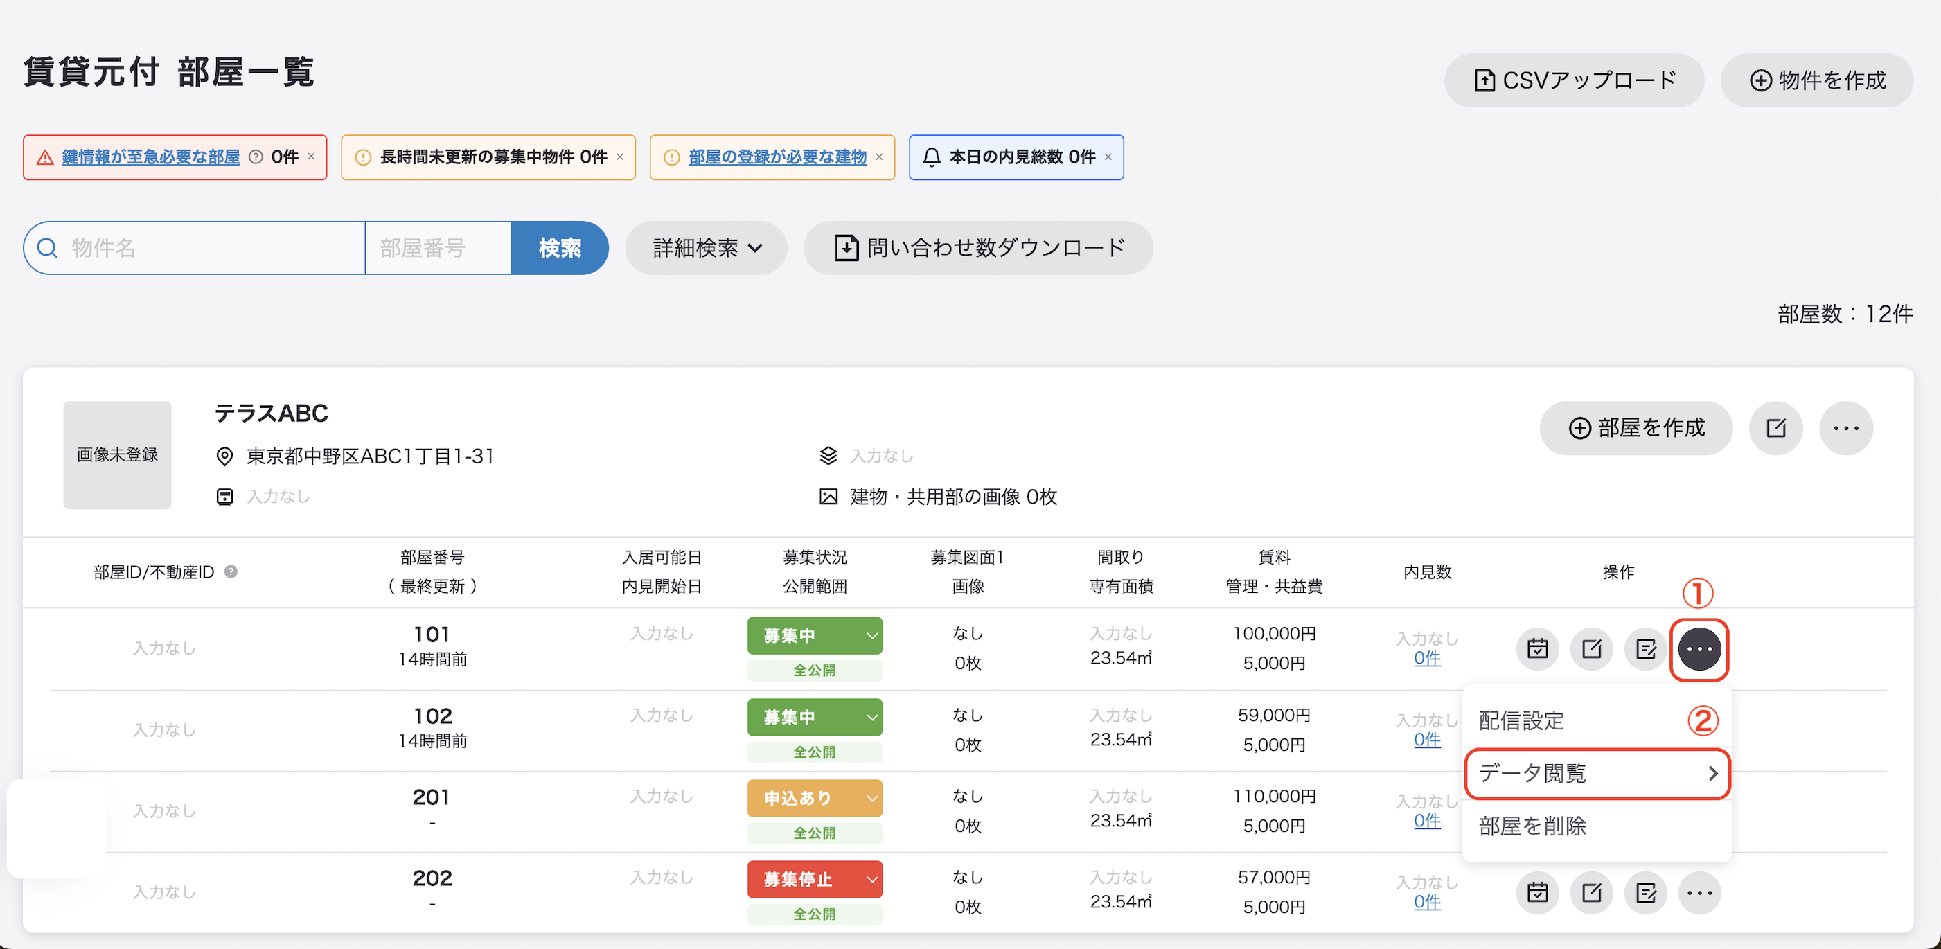Screen dimensions: 1941x949
Task: Click the edit building icon for テラスABC
Action: (1776, 428)
